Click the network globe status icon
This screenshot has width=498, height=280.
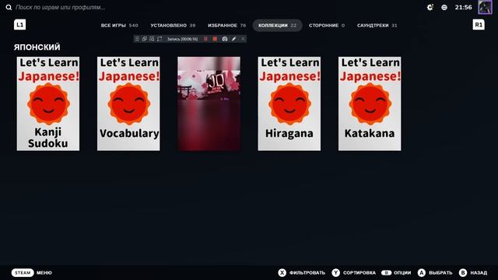coord(444,7)
